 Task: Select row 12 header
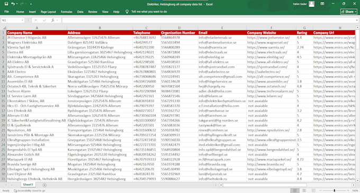click(x=3, y=86)
